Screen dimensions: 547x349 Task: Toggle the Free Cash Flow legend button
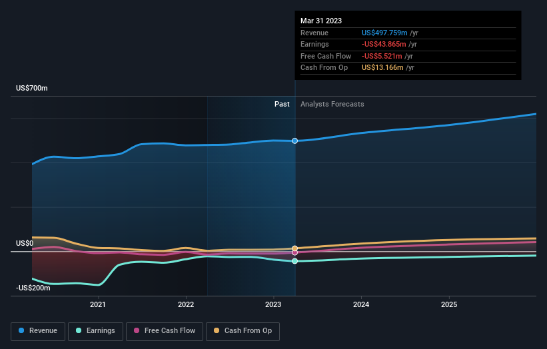point(165,331)
